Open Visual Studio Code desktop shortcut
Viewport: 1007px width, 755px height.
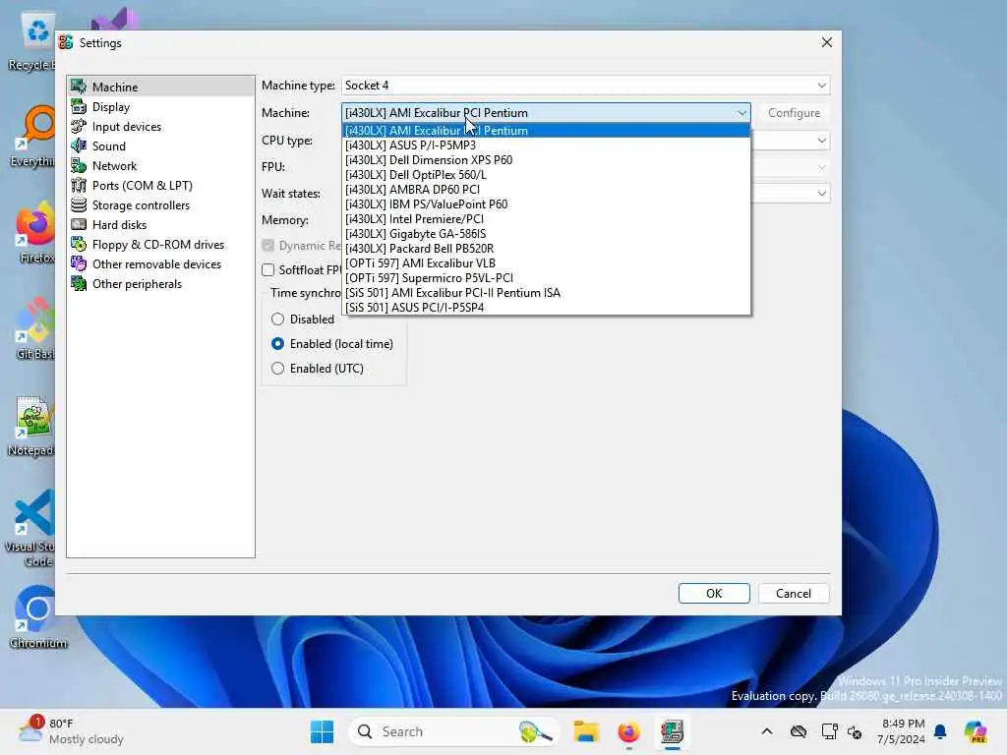30,528
